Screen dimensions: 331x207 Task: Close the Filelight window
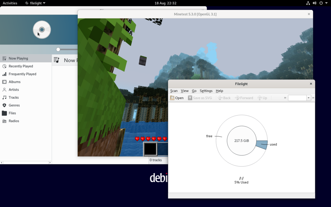point(311,84)
